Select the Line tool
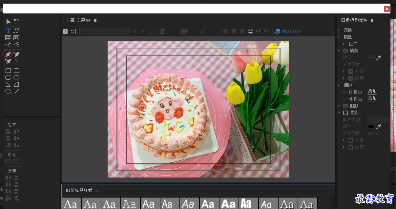The height and width of the screenshot is (209, 396). point(16,91)
